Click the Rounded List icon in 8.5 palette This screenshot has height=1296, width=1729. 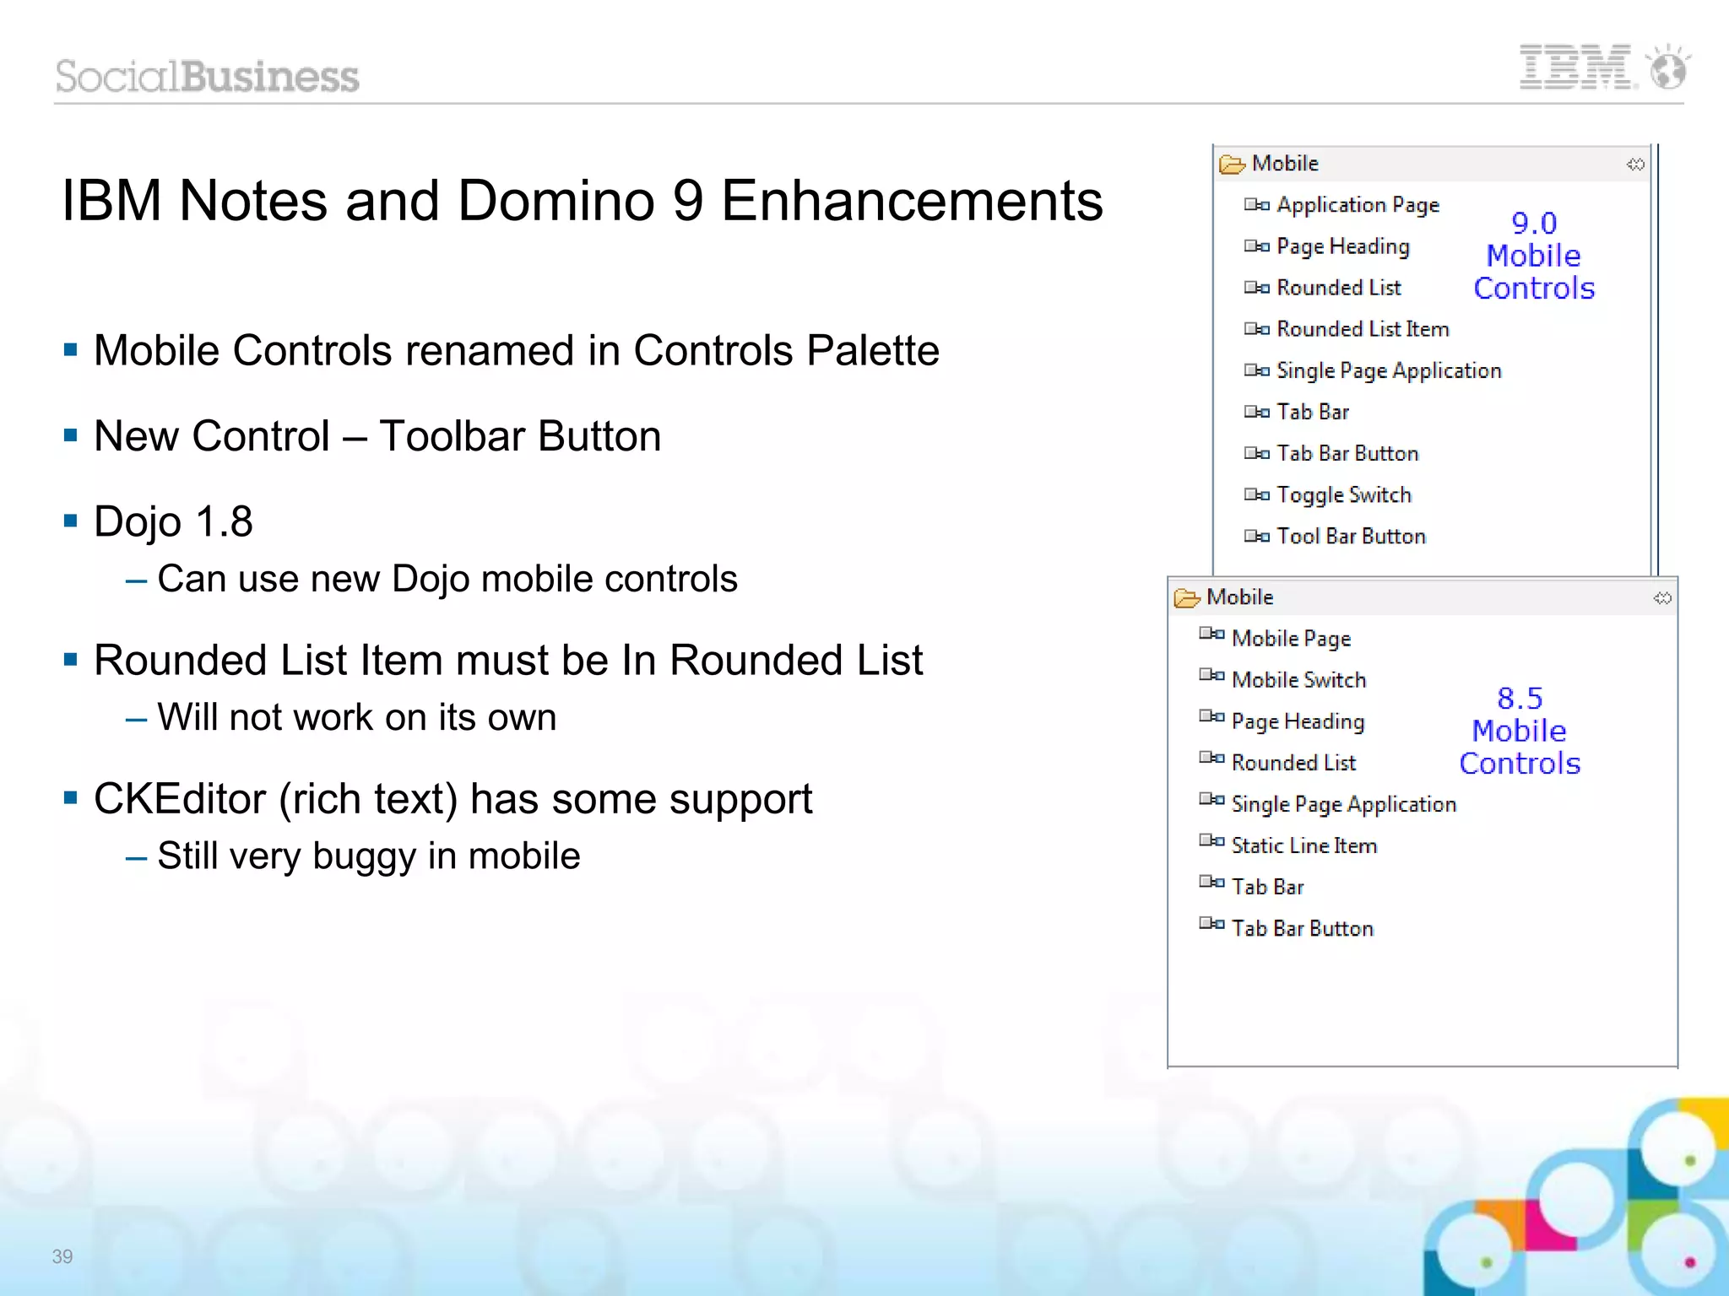pos(1211,758)
